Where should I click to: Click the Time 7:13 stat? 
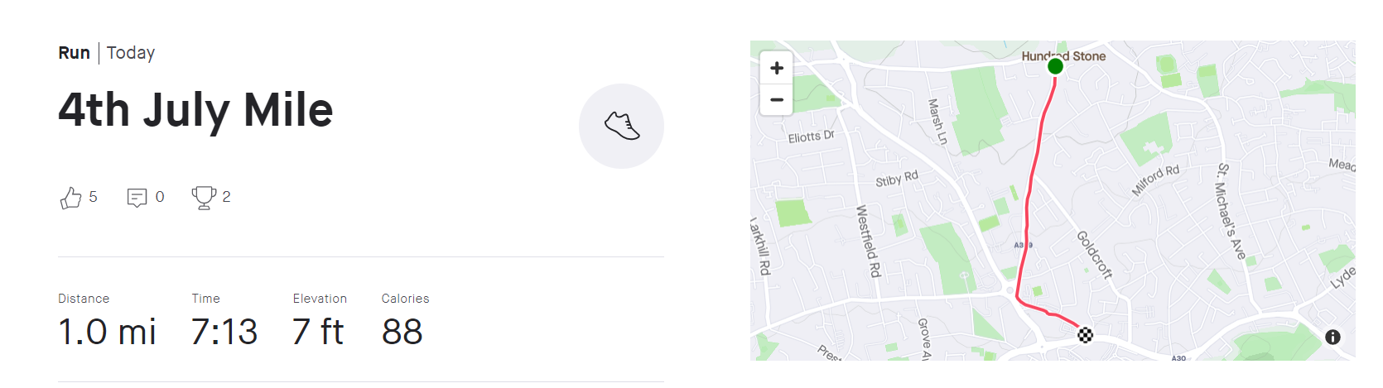(x=224, y=321)
